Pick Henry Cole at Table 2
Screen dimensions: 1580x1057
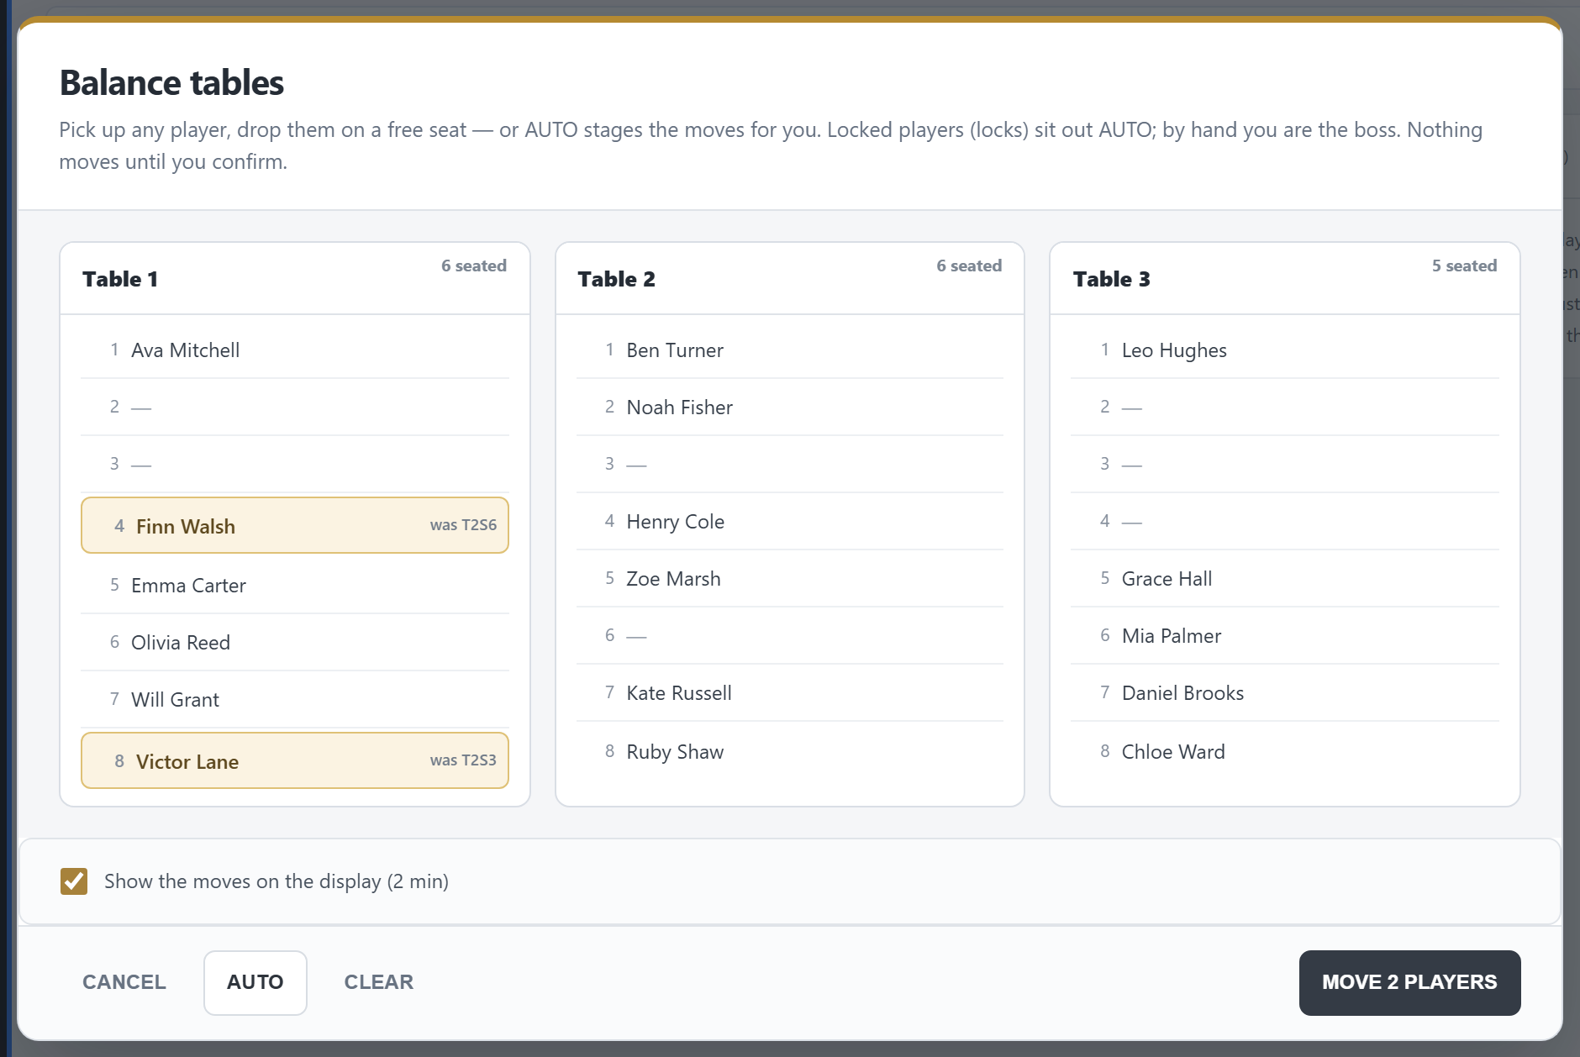pyautogui.click(x=790, y=522)
